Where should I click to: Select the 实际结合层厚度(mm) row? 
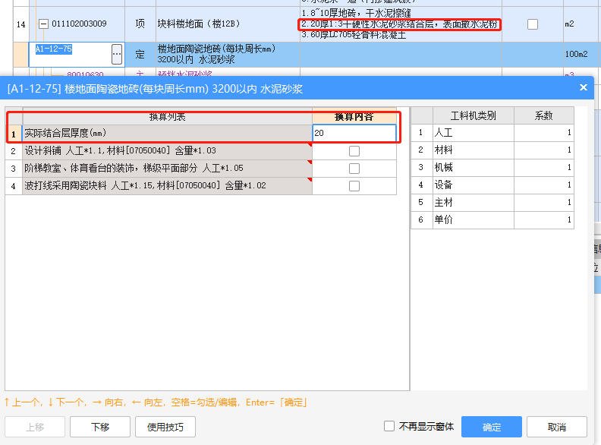(x=167, y=133)
